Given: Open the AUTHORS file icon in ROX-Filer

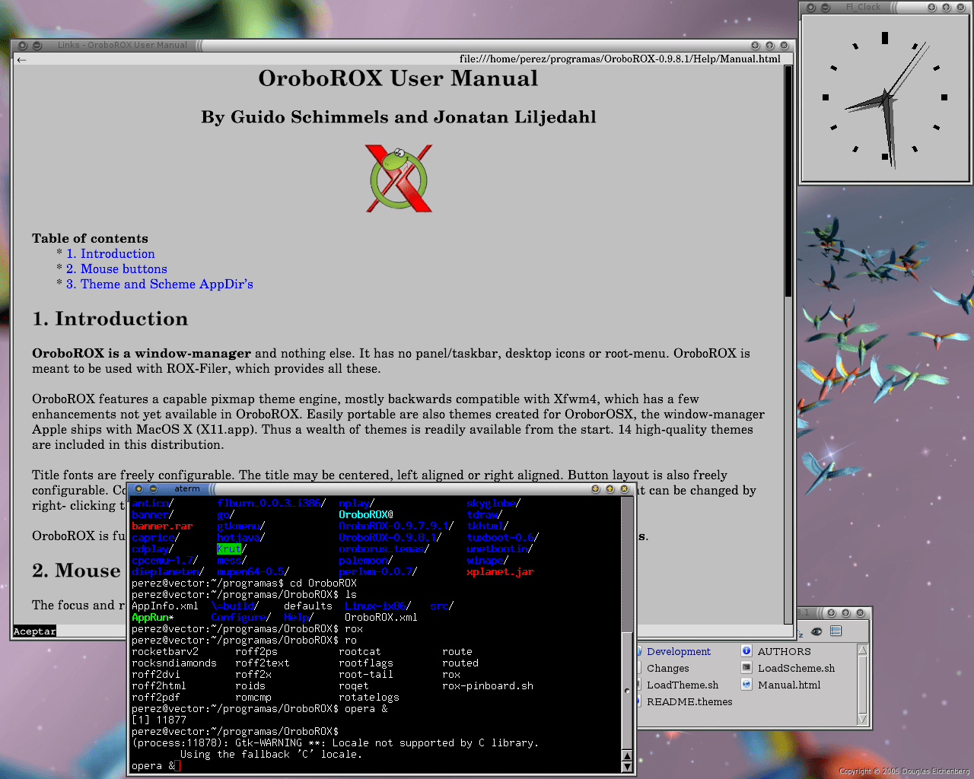Looking at the screenshot, I should tap(746, 650).
